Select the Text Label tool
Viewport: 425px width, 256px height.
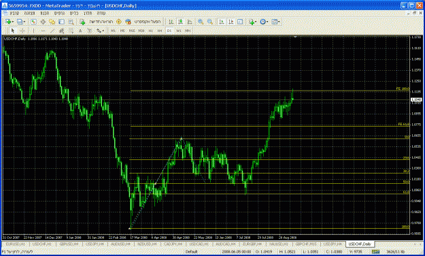[90, 31]
